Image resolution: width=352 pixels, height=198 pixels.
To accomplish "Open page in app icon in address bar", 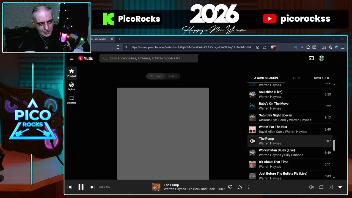I will 258,47.
